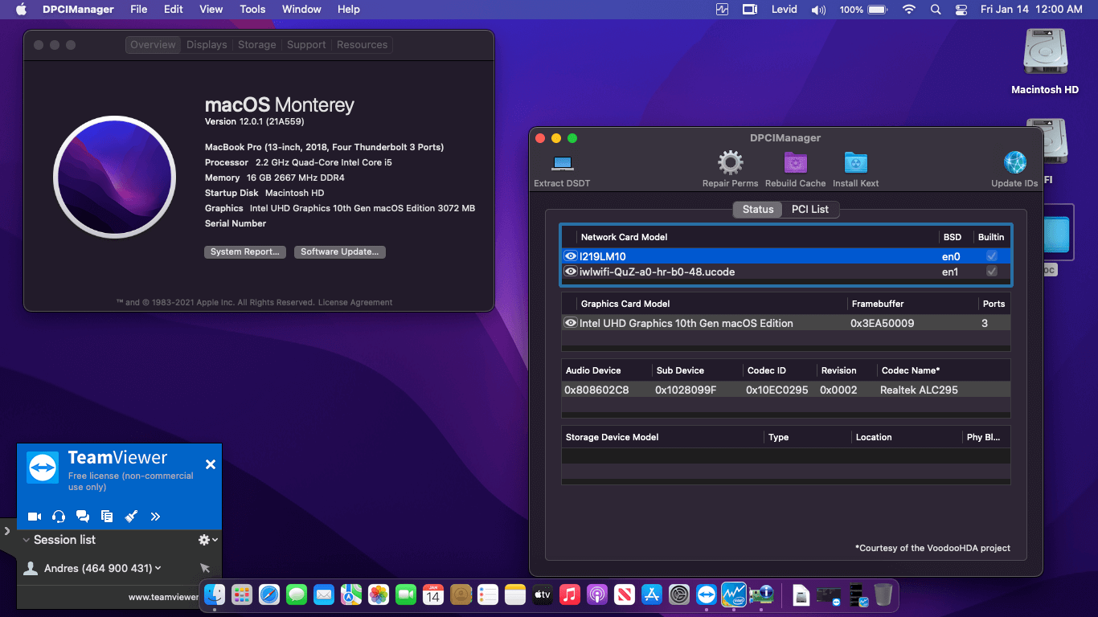Viewport: 1098px width, 617px height.
Task: Select the I219LM10 network card row
Action: click(785, 256)
